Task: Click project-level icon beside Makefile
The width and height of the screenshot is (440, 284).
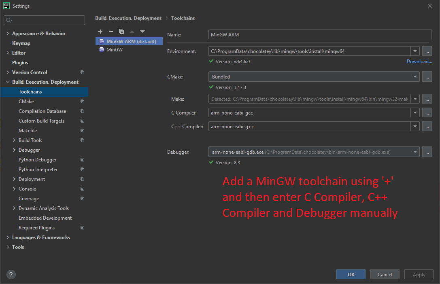Action: click(x=82, y=131)
